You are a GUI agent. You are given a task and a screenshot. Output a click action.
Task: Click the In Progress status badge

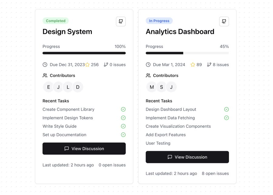tap(159, 21)
